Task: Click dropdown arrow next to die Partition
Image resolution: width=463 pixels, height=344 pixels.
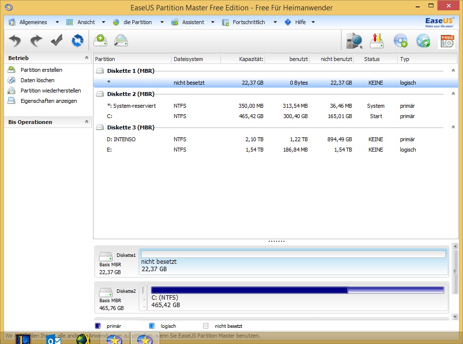Action: point(162,22)
